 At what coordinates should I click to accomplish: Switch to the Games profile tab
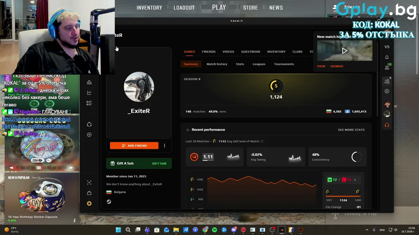tap(189, 52)
